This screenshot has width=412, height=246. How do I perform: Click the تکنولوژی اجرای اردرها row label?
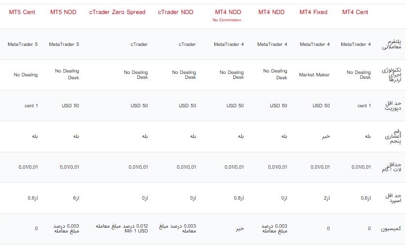pyautogui.click(x=392, y=75)
